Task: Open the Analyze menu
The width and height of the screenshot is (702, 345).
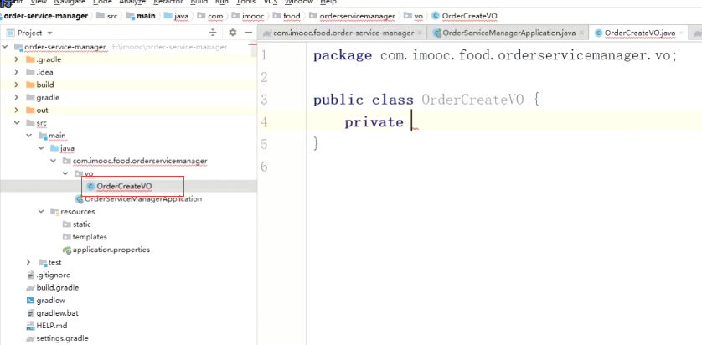Action: click(x=132, y=3)
